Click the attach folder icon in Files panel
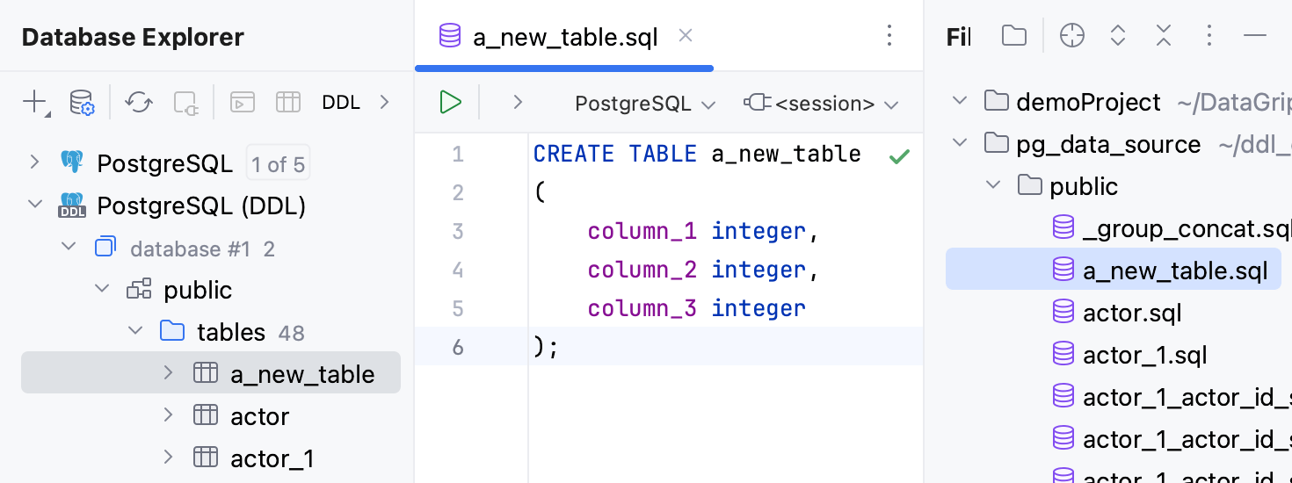 click(x=1014, y=36)
